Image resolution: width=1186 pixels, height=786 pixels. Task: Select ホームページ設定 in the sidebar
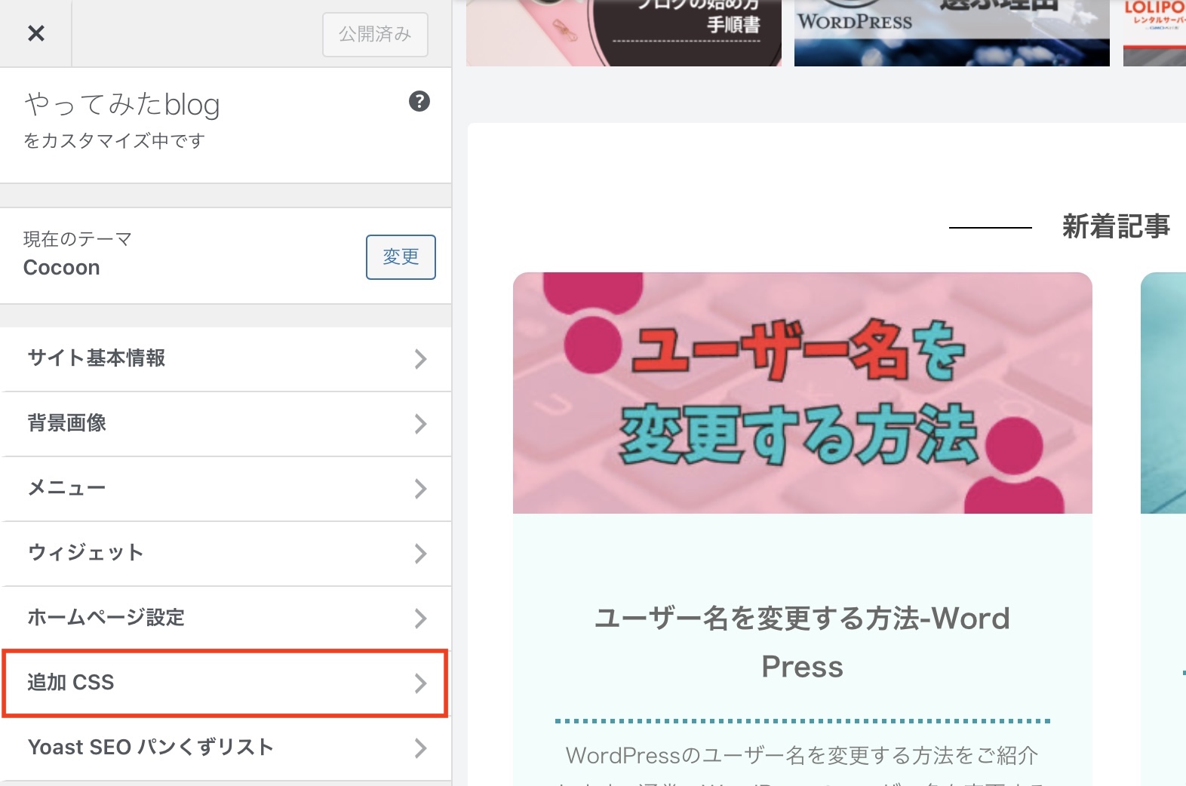click(106, 618)
